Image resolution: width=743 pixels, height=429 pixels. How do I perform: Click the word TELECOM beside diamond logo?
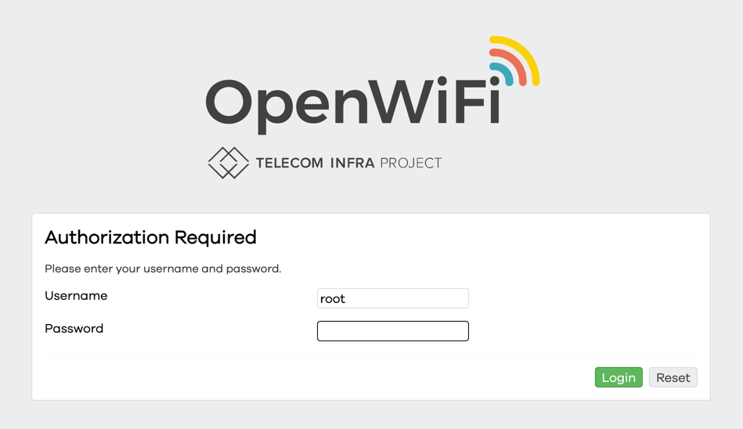pyautogui.click(x=289, y=164)
